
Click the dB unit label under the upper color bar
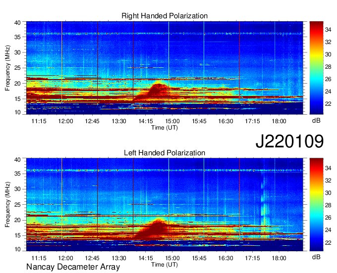[x=316, y=121]
